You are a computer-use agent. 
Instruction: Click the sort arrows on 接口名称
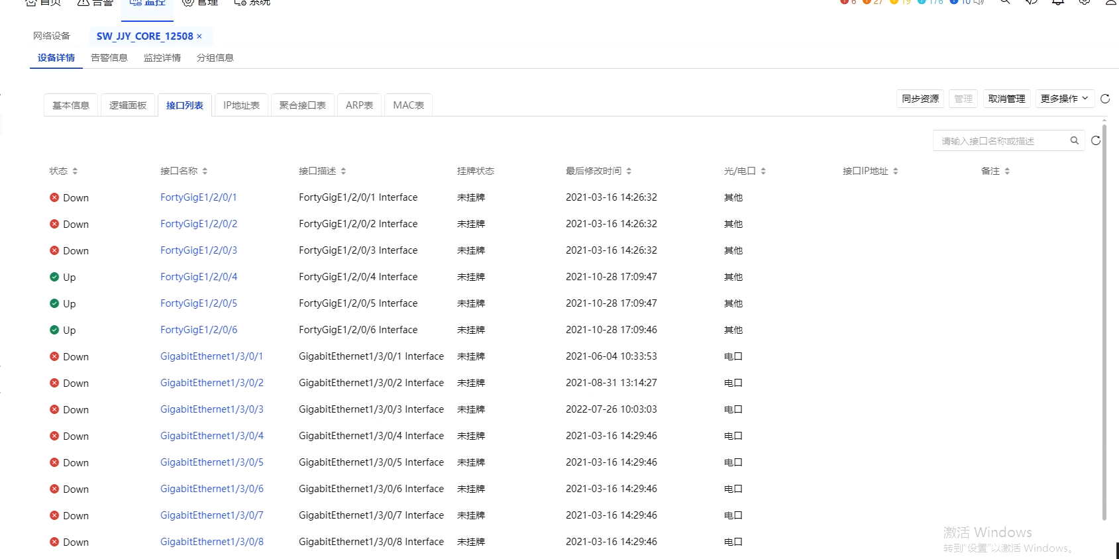point(205,171)
